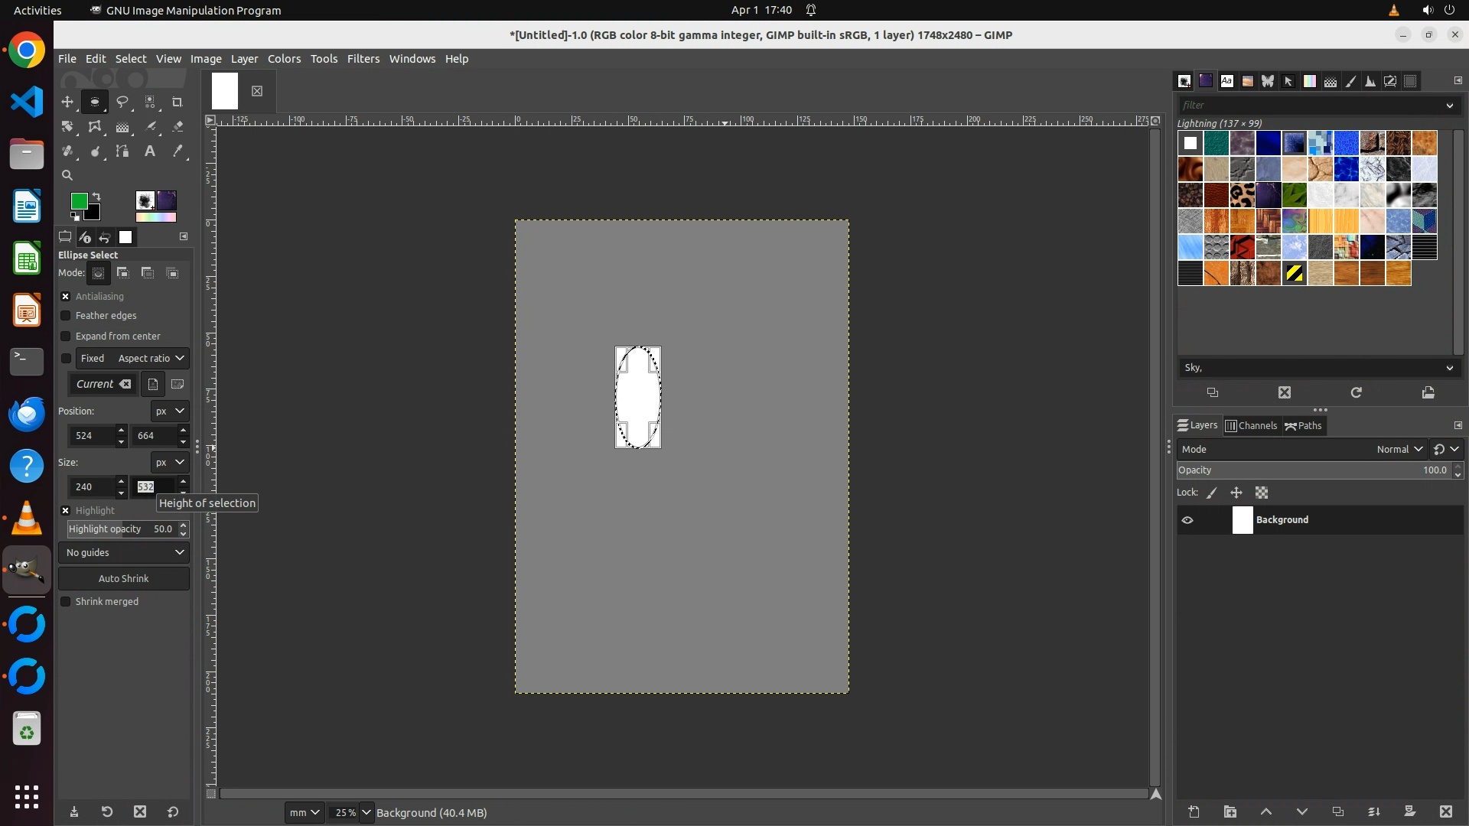Screen dimensions: 1469x826
Task: Hide the Background layer with the eye icon
Action: point(1187,520)
